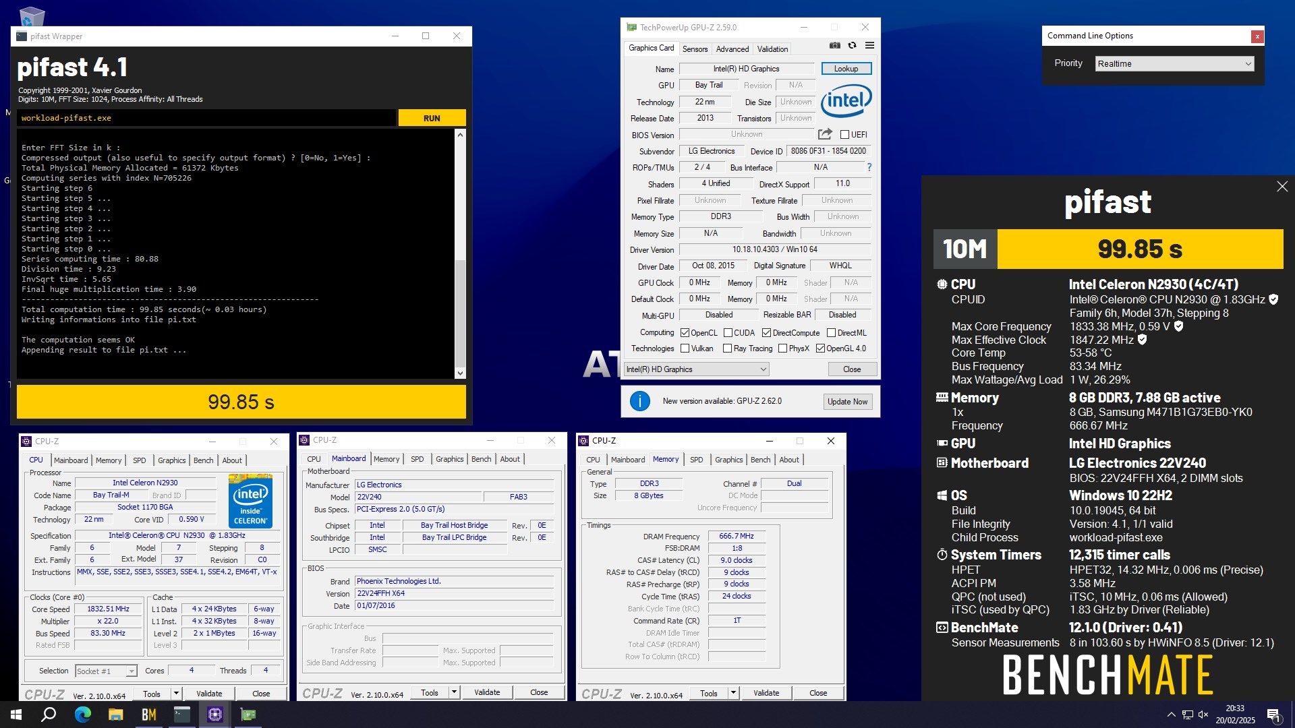Toggle the UEFI checkbox
Viewport: 1295px width, 728px height.
(x=844, y=135)
